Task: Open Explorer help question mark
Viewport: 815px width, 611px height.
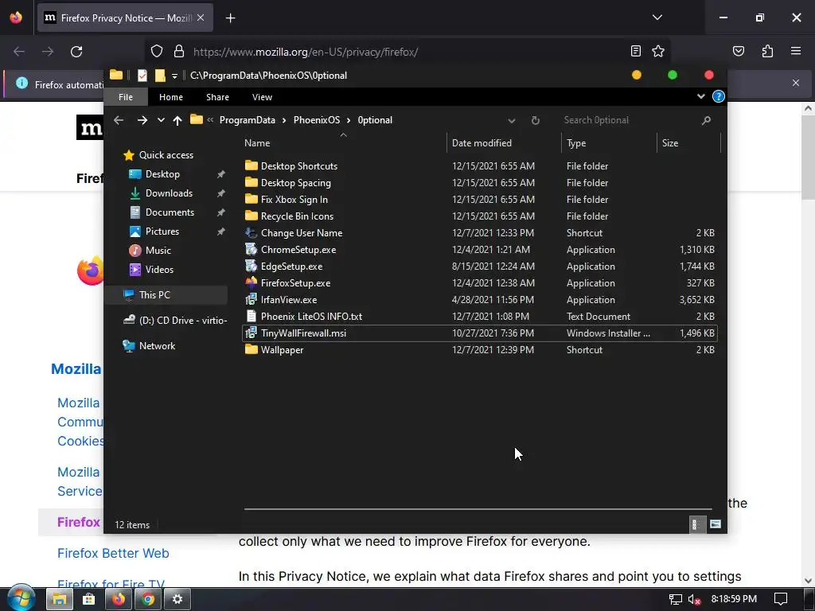Action: pos(719,96)
